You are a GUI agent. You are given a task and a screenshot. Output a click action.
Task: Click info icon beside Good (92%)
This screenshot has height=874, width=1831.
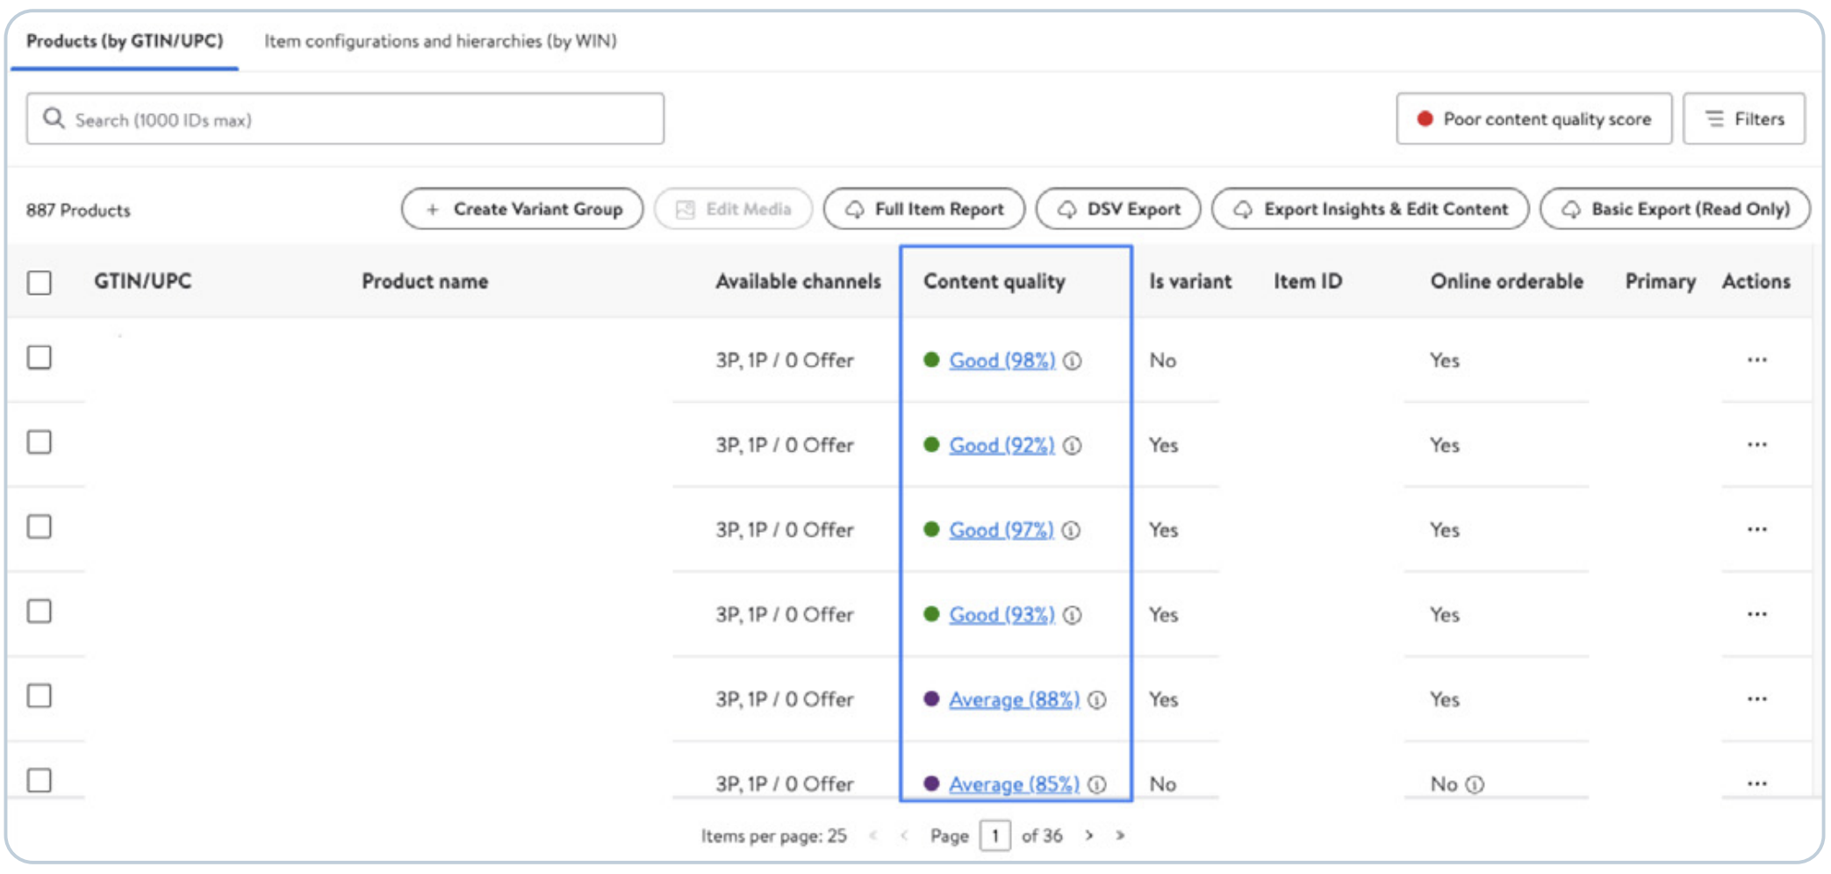1073,446
